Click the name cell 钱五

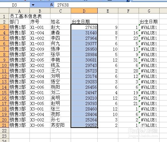pyautogui.click(x=60, y=65)
